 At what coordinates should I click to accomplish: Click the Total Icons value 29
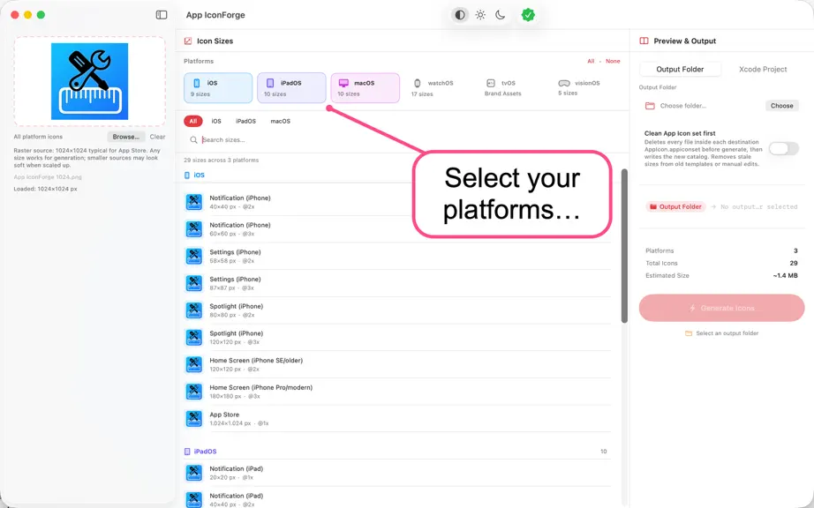(794, 264)
